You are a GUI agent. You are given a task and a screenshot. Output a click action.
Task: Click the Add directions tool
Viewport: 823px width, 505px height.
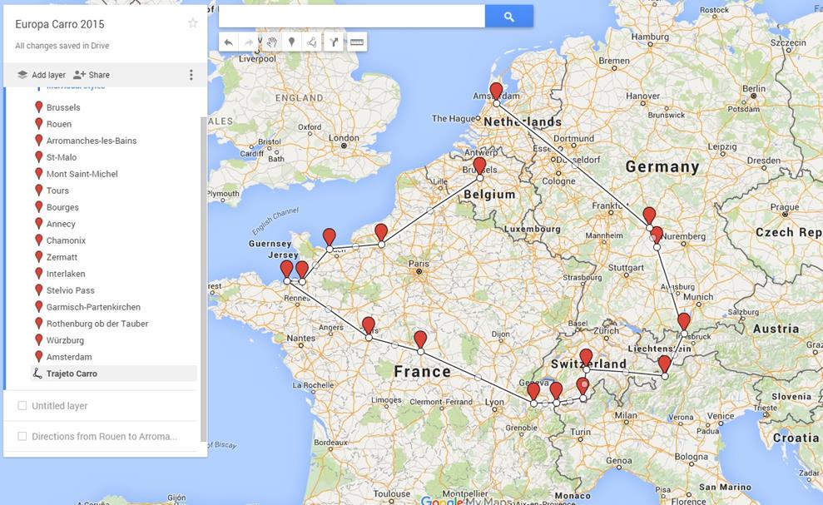[x=334, y=42]
